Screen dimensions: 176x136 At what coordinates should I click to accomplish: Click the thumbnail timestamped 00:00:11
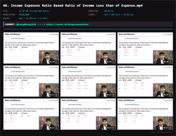31,48
